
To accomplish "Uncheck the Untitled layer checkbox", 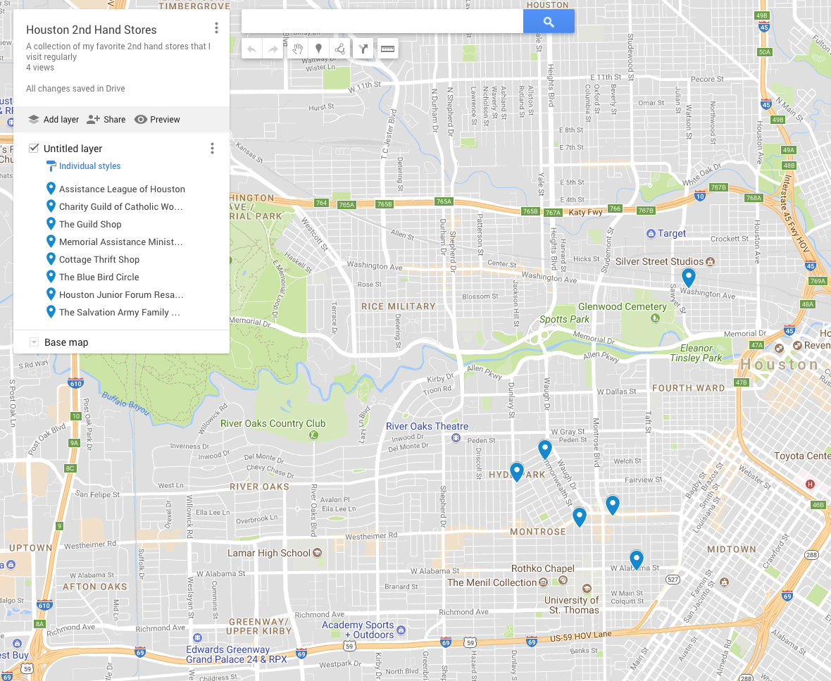I will (34, 148).
